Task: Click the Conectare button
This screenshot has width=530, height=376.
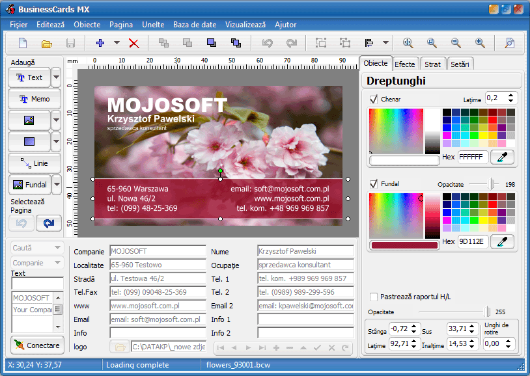Action: click(x=37, y=345)
